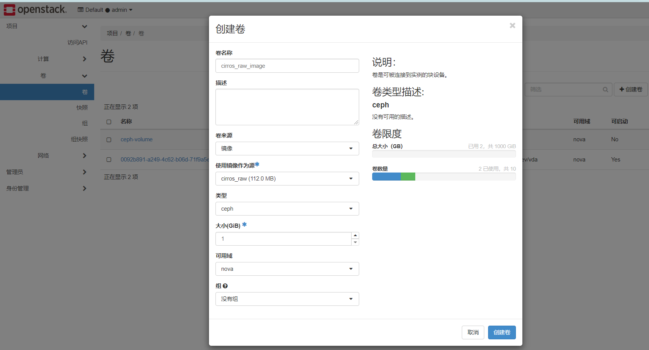Expand the 网络 sidebar section
The width and height of the screenshot is (649, 350).
[x=47, y=156]
